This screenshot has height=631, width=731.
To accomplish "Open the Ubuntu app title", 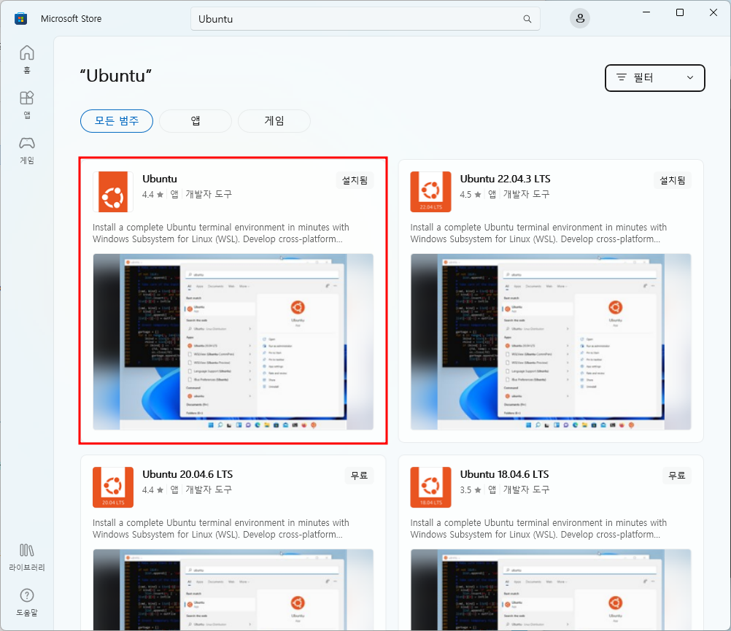I will (160, 179).
